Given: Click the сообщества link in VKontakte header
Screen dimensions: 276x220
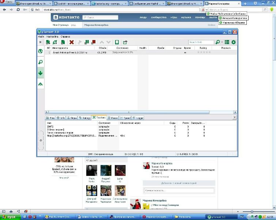Looking at the screenshot, I should (x=159, y=17).
